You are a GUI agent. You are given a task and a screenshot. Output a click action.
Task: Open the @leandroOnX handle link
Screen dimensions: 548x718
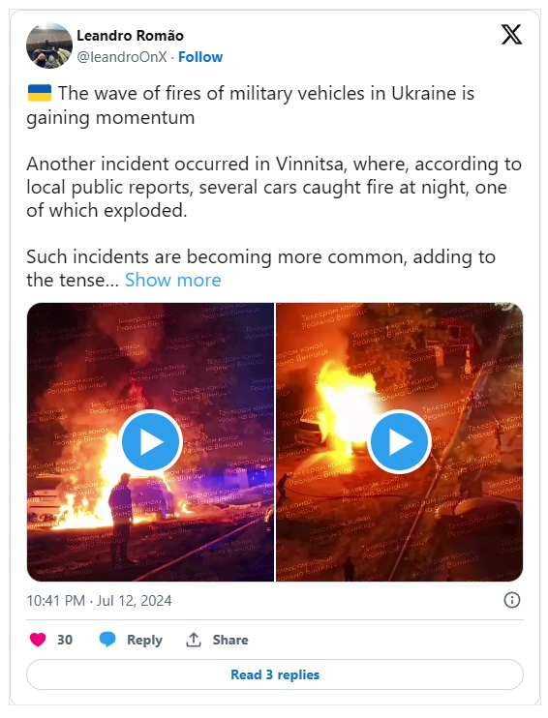coord(122,57)
